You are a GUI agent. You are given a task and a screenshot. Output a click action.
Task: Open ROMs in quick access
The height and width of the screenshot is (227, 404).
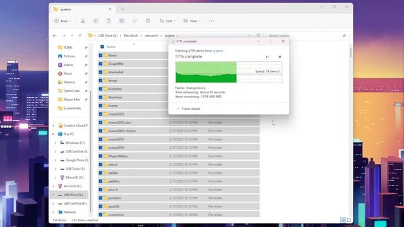tap(68, 47)
